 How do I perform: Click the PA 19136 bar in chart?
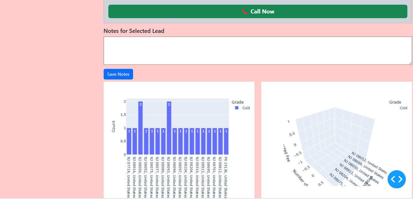pos(226,141)
